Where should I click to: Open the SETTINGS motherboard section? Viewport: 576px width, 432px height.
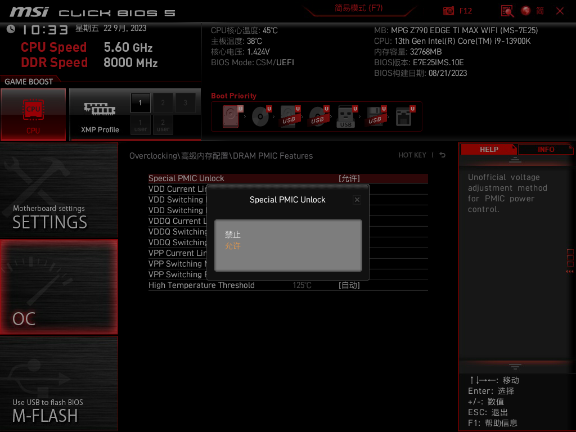(x=58, y=190)
